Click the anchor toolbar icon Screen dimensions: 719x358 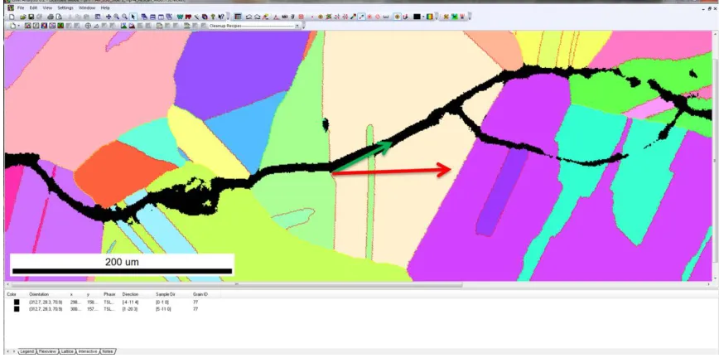point(405,17)
